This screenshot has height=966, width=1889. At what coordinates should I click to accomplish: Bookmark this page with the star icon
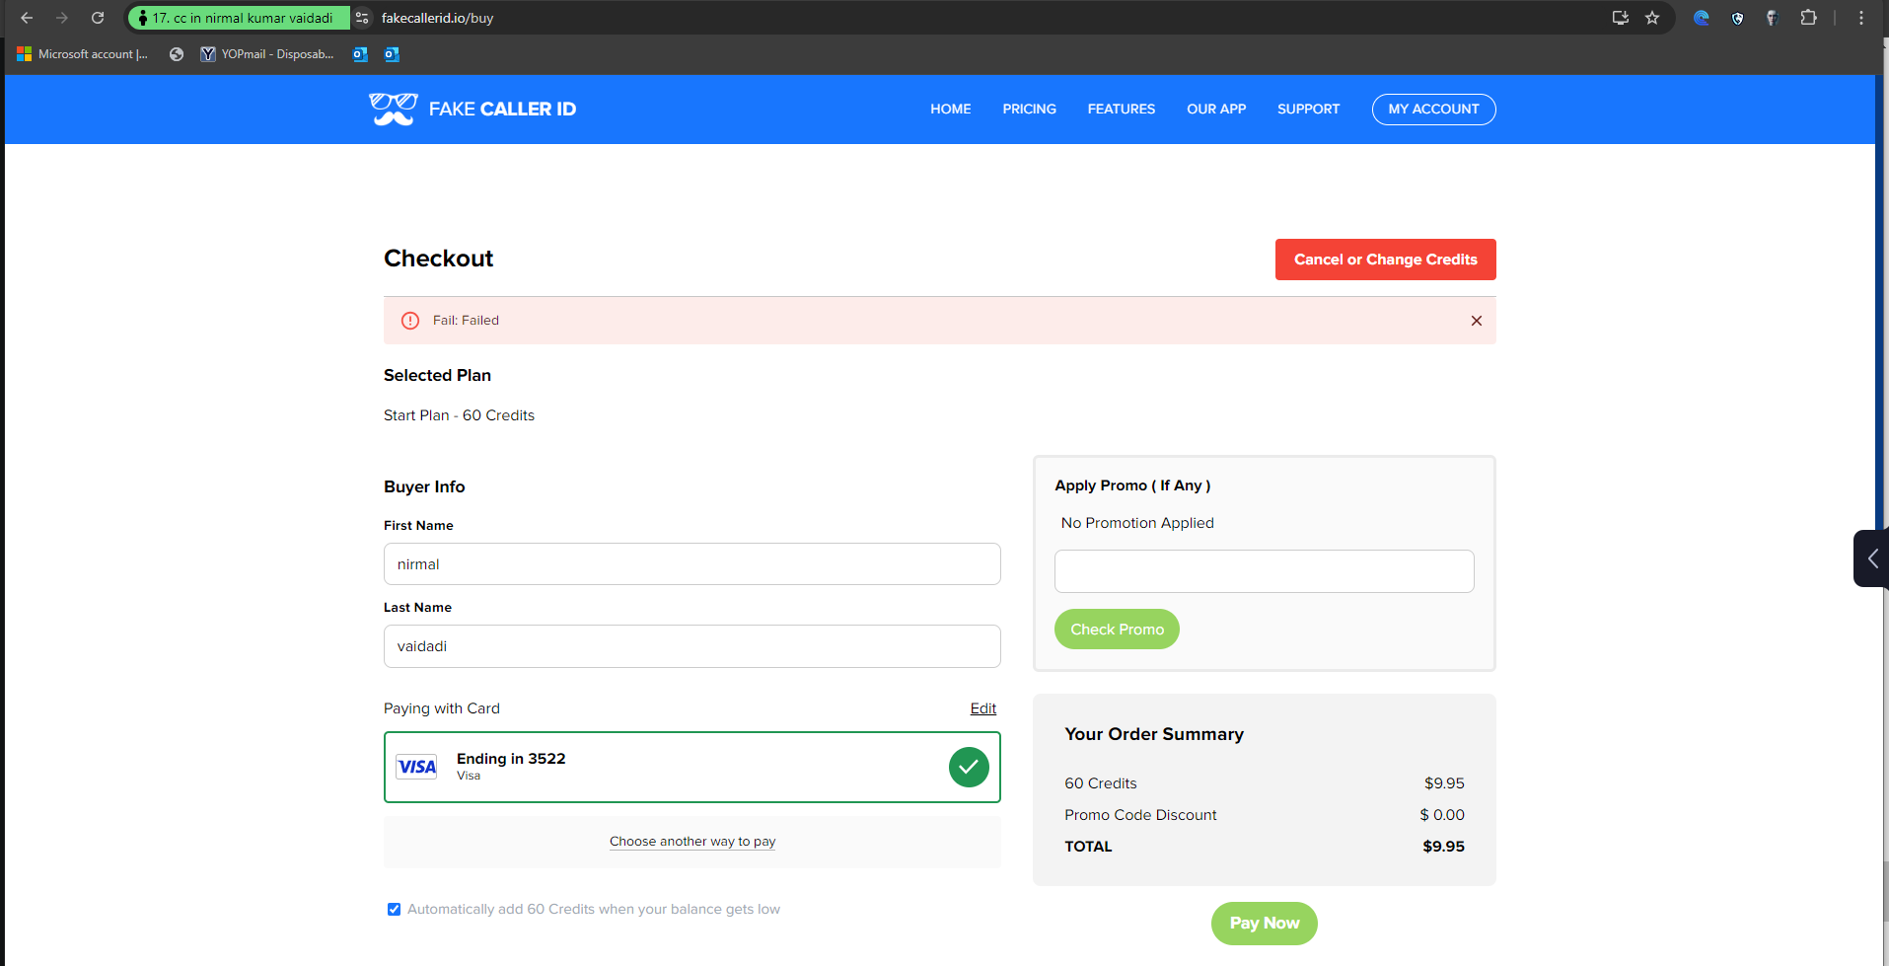tap(1652, 18)
